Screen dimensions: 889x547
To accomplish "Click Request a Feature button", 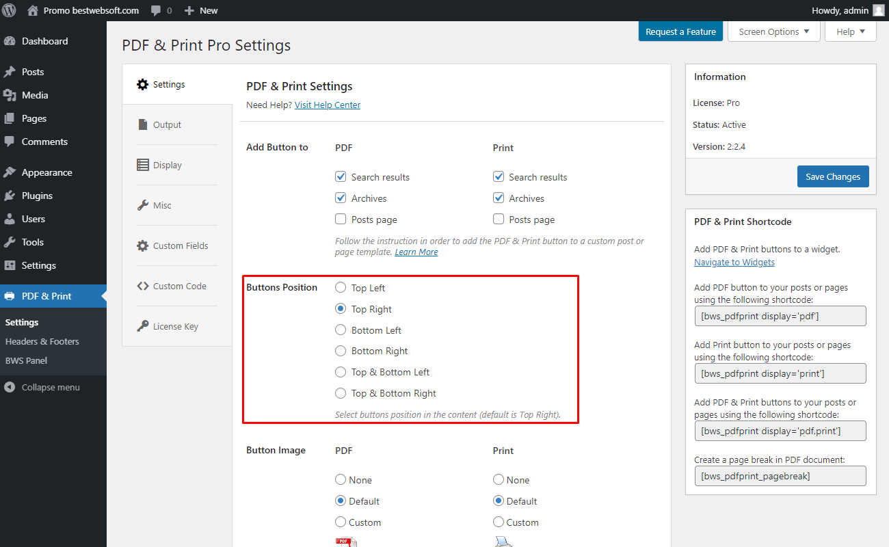I will pos(680,31).
